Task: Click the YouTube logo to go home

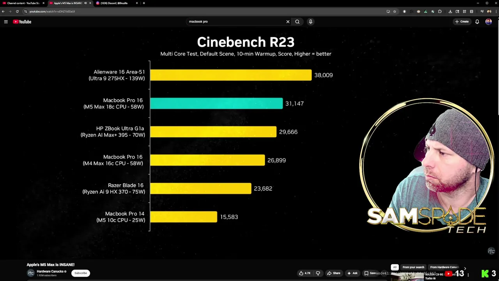Action: click(22, 21)
